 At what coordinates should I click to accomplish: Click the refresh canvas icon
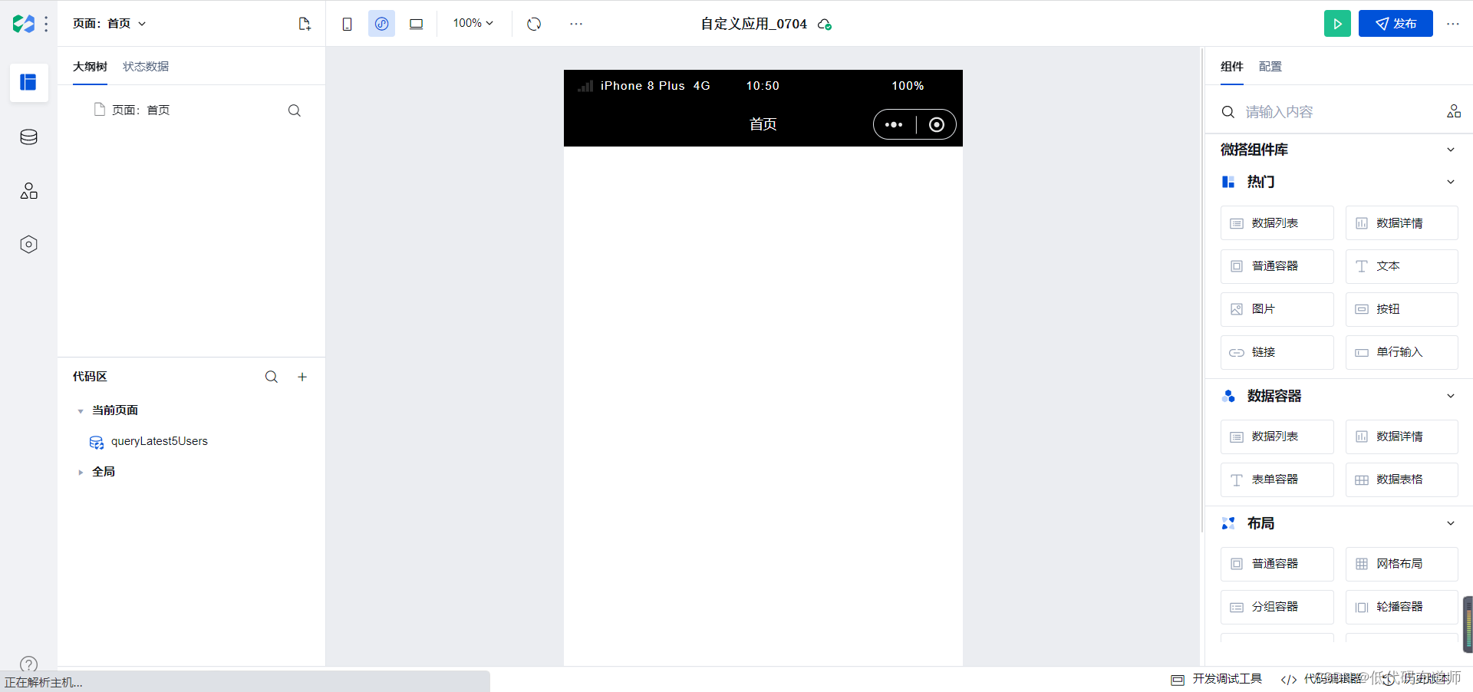pos(534,24)
